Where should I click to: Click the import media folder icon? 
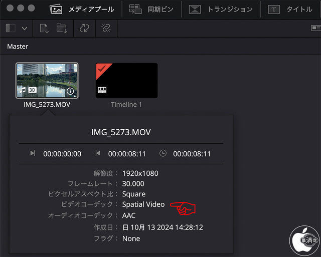62,28
